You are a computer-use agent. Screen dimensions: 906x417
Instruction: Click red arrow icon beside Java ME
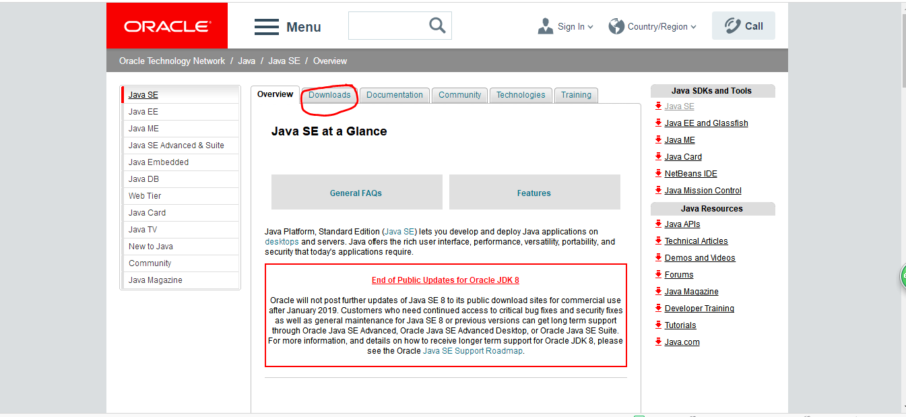pyautogui.click(x=658, y=139)
